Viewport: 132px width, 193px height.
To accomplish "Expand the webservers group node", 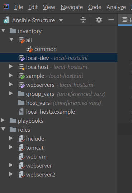I will pyautogui.click(x=11, y=84).
